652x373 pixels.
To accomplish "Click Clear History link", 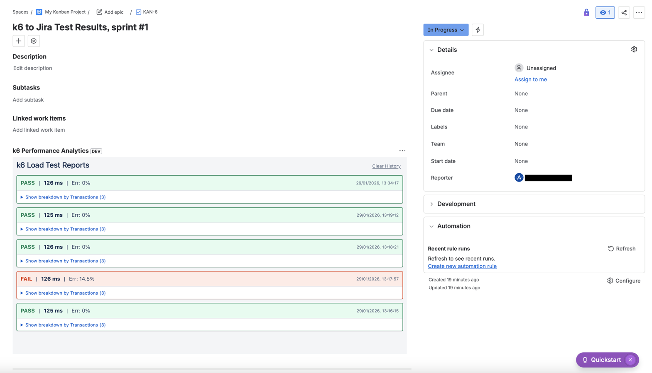I will tap(386, 166).
